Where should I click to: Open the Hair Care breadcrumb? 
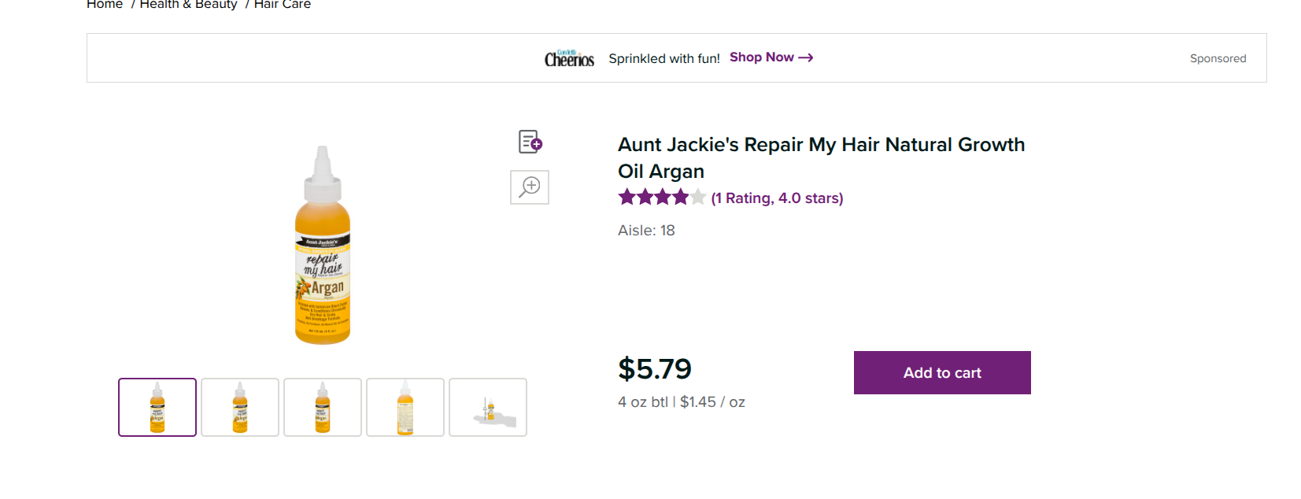(x=283, y=5)
